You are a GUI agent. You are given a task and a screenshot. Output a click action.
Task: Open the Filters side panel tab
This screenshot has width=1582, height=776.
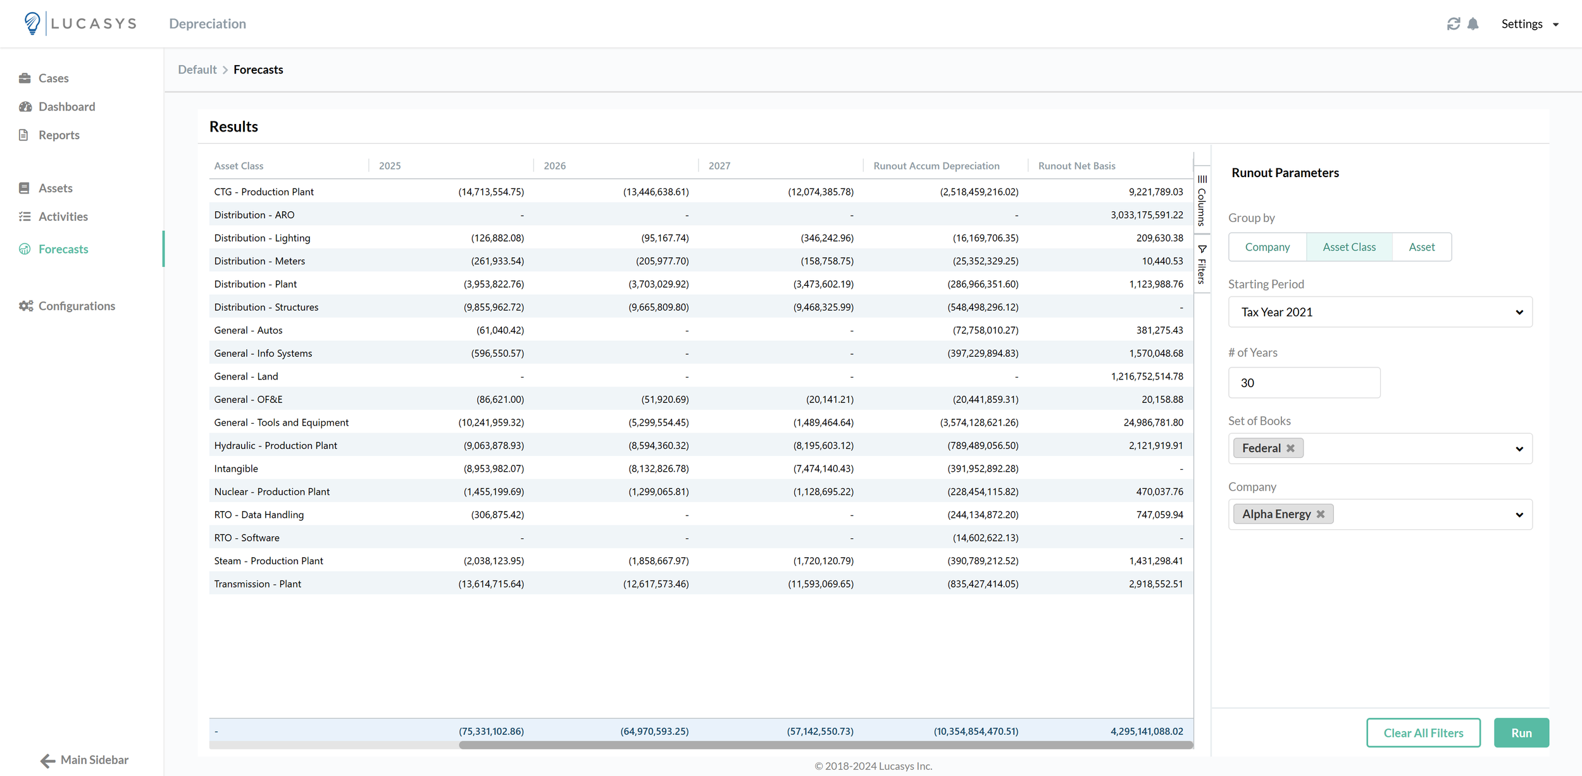click(1202, 265)
